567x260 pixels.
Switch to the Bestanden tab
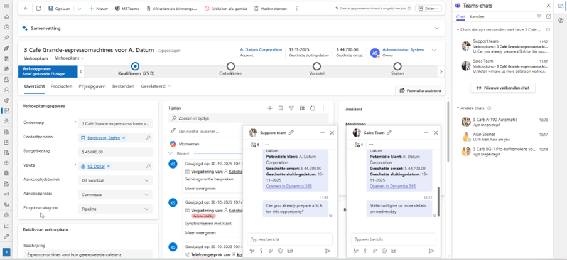123,86
